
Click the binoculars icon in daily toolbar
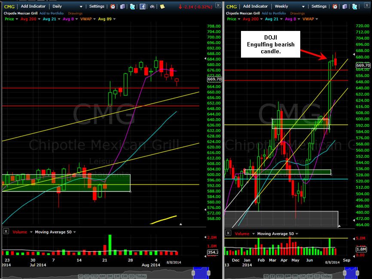click(152, 6)
